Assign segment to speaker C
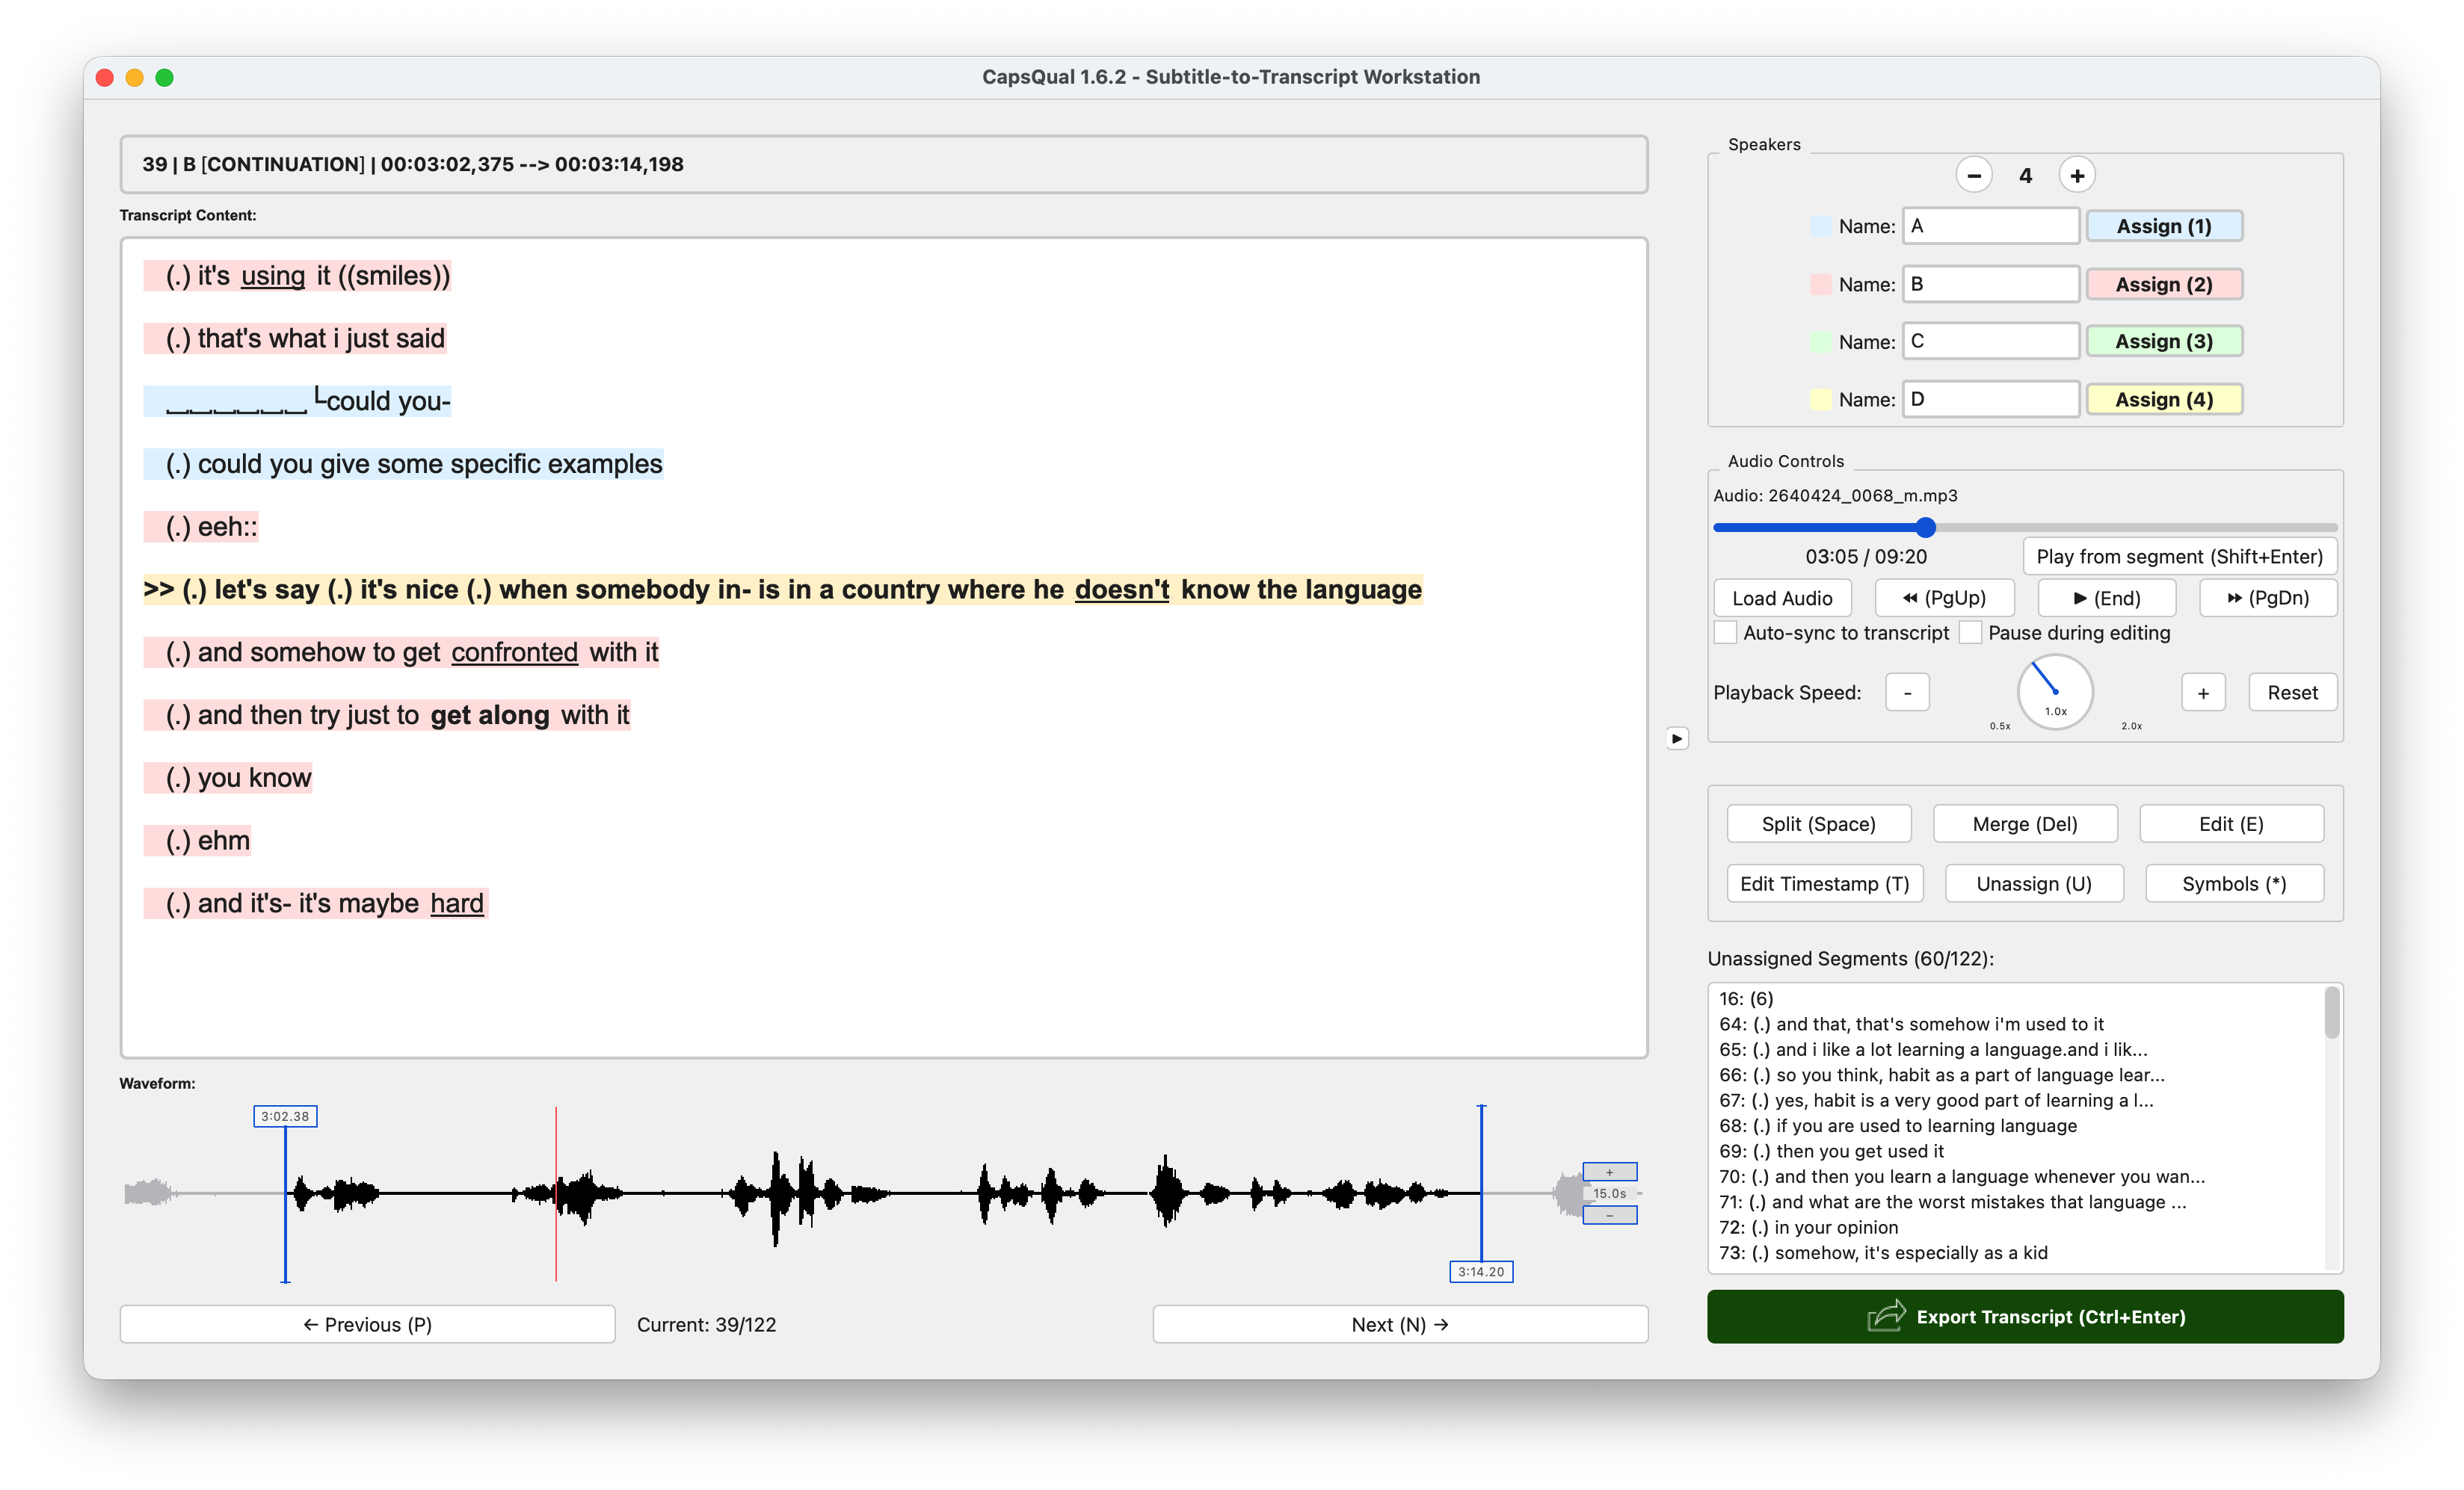2464x1490 pixels. pyautogui.click(x=2164, y=341)
